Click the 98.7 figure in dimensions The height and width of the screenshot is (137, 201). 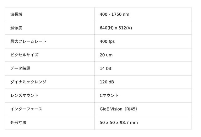(125, 123)
